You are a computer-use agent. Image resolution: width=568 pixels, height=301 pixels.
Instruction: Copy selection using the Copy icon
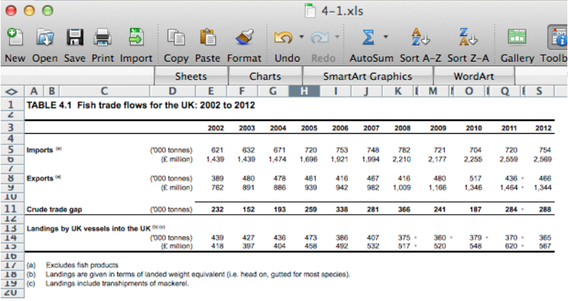click(176, 37)
